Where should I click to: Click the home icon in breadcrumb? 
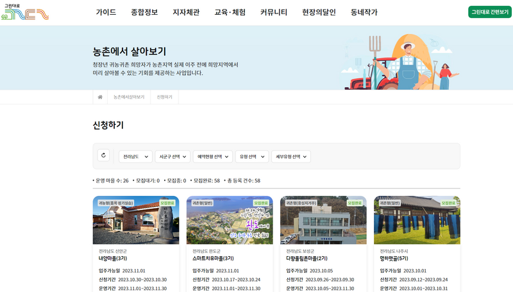click(100, 97)
